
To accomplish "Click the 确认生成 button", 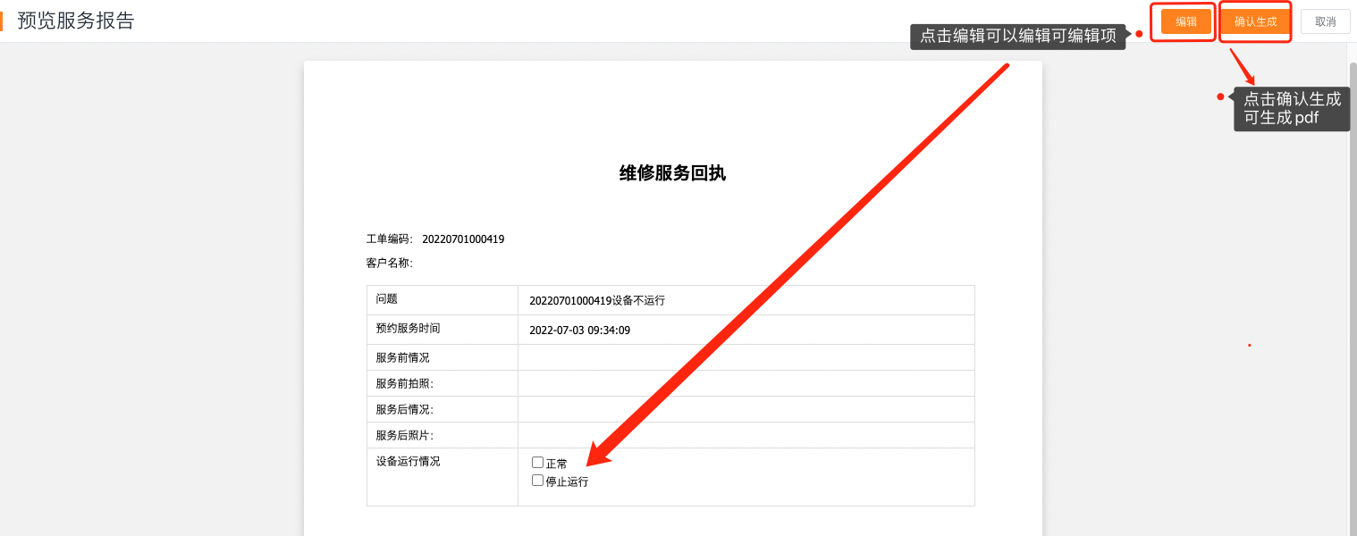I will coord(1255,21).
